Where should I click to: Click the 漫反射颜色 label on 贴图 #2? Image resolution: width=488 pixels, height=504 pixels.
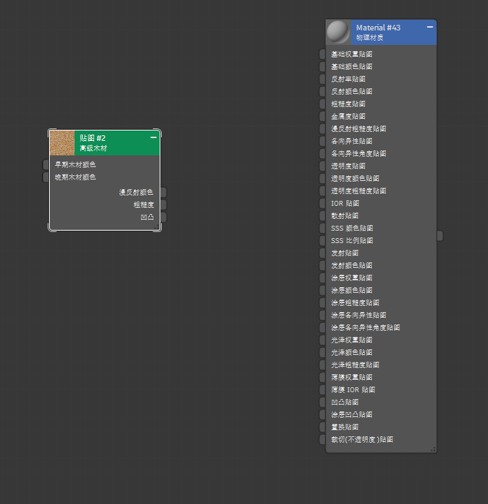pos(136,192)
